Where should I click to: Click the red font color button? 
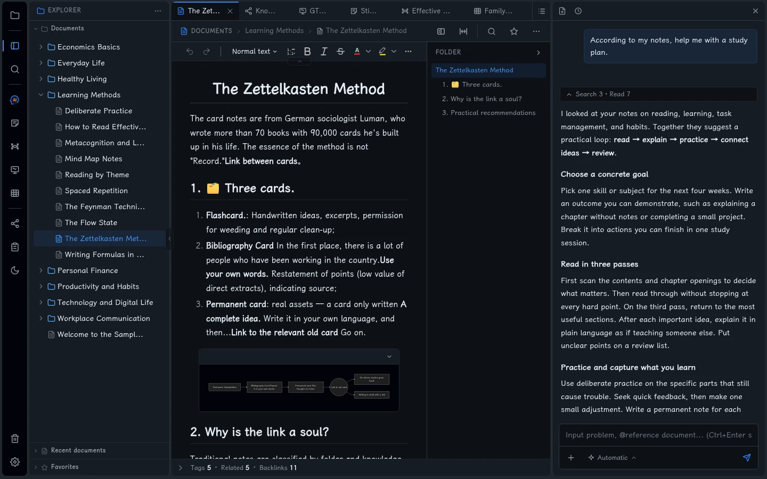357,52
